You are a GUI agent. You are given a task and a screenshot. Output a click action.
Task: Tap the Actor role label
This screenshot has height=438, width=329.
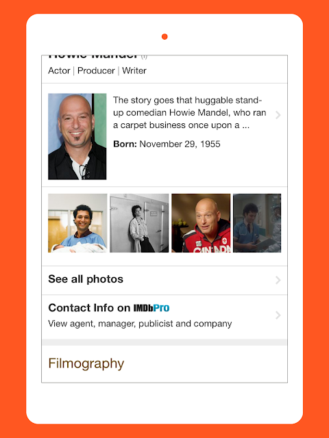point(59,70)
